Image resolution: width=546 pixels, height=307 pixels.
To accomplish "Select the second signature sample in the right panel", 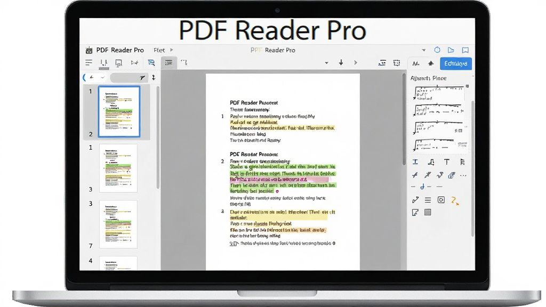I will point(438,110).
